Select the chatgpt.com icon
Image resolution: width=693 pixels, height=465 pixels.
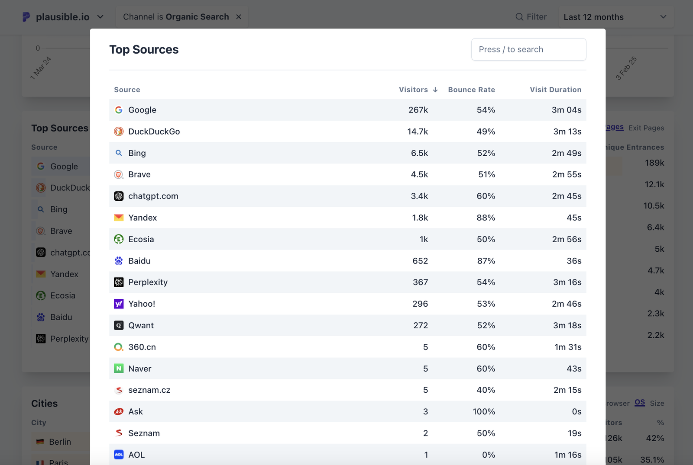coord(119,196)
